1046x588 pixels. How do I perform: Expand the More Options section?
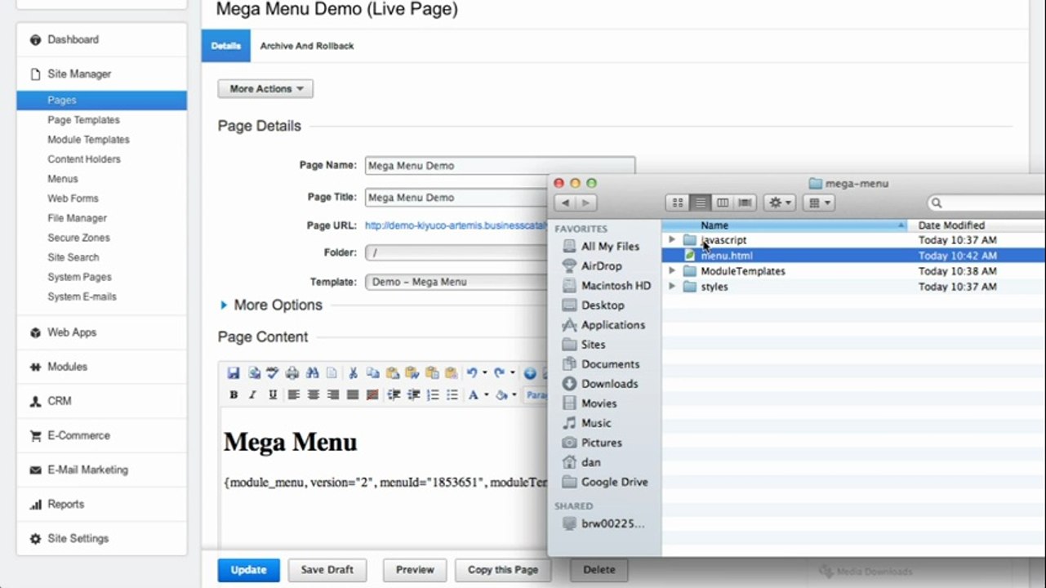pos(272,305)
